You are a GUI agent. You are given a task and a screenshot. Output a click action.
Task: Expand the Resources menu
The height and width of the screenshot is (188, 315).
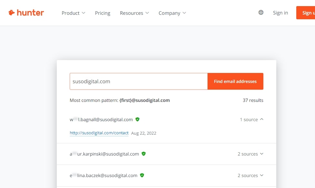click(134, 13)
